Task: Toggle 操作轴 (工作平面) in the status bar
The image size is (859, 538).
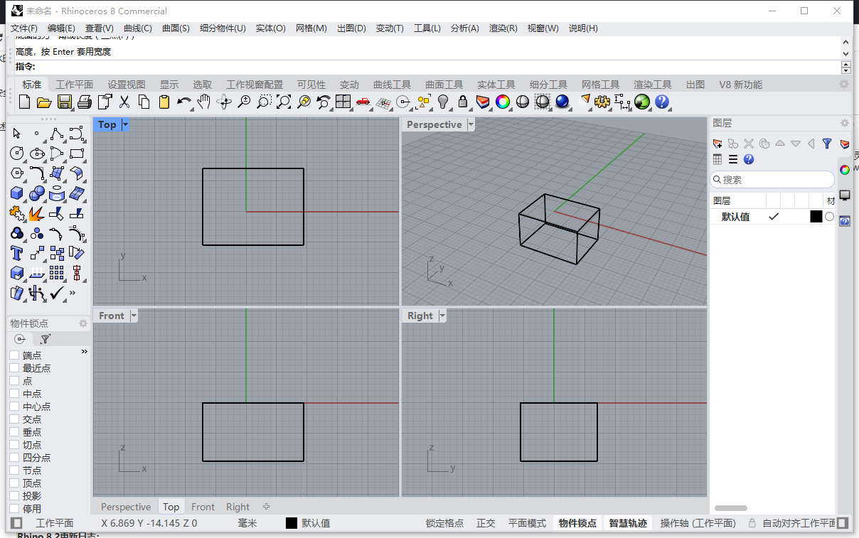Action: point(698,523)
